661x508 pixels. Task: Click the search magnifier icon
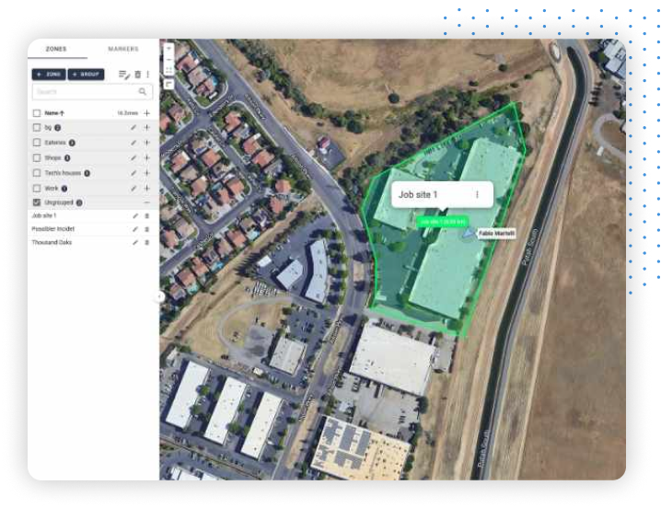(143, 91)
